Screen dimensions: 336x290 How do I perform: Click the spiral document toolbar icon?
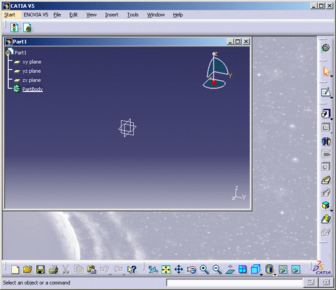[x=28, y=28]
